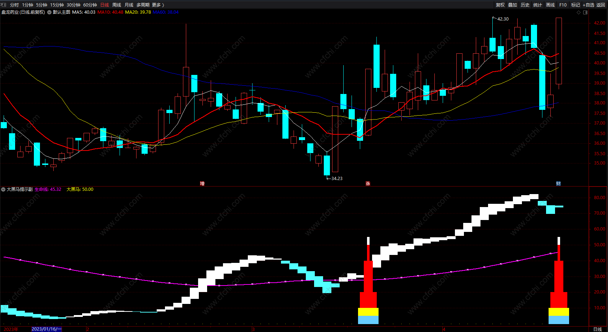Select the 15分钟 period tab
This screenshot has width=608, height=332.
coord(57,5)
